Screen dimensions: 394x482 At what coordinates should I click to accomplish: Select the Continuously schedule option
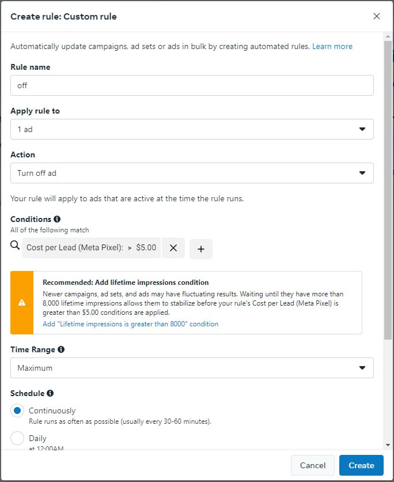[x=17, y=411]
